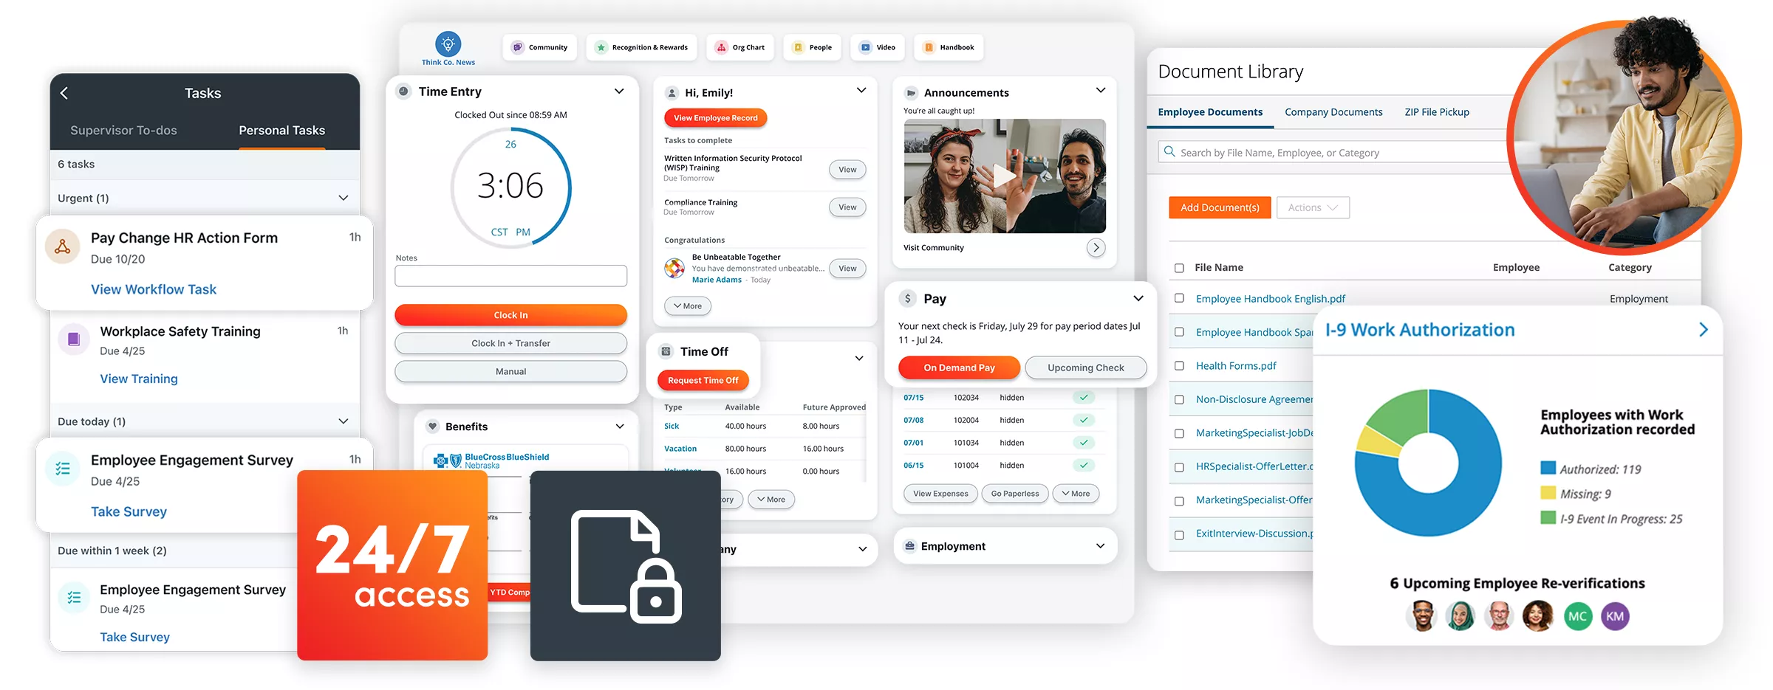
Task: Open the Community shortcut icon
Action: (x=518, y=47)
